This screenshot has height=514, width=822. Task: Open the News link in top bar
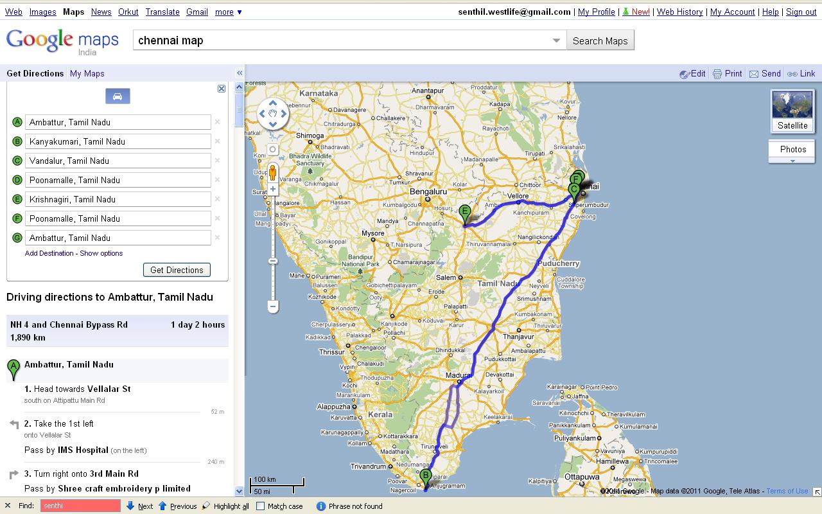pos(101,12)
